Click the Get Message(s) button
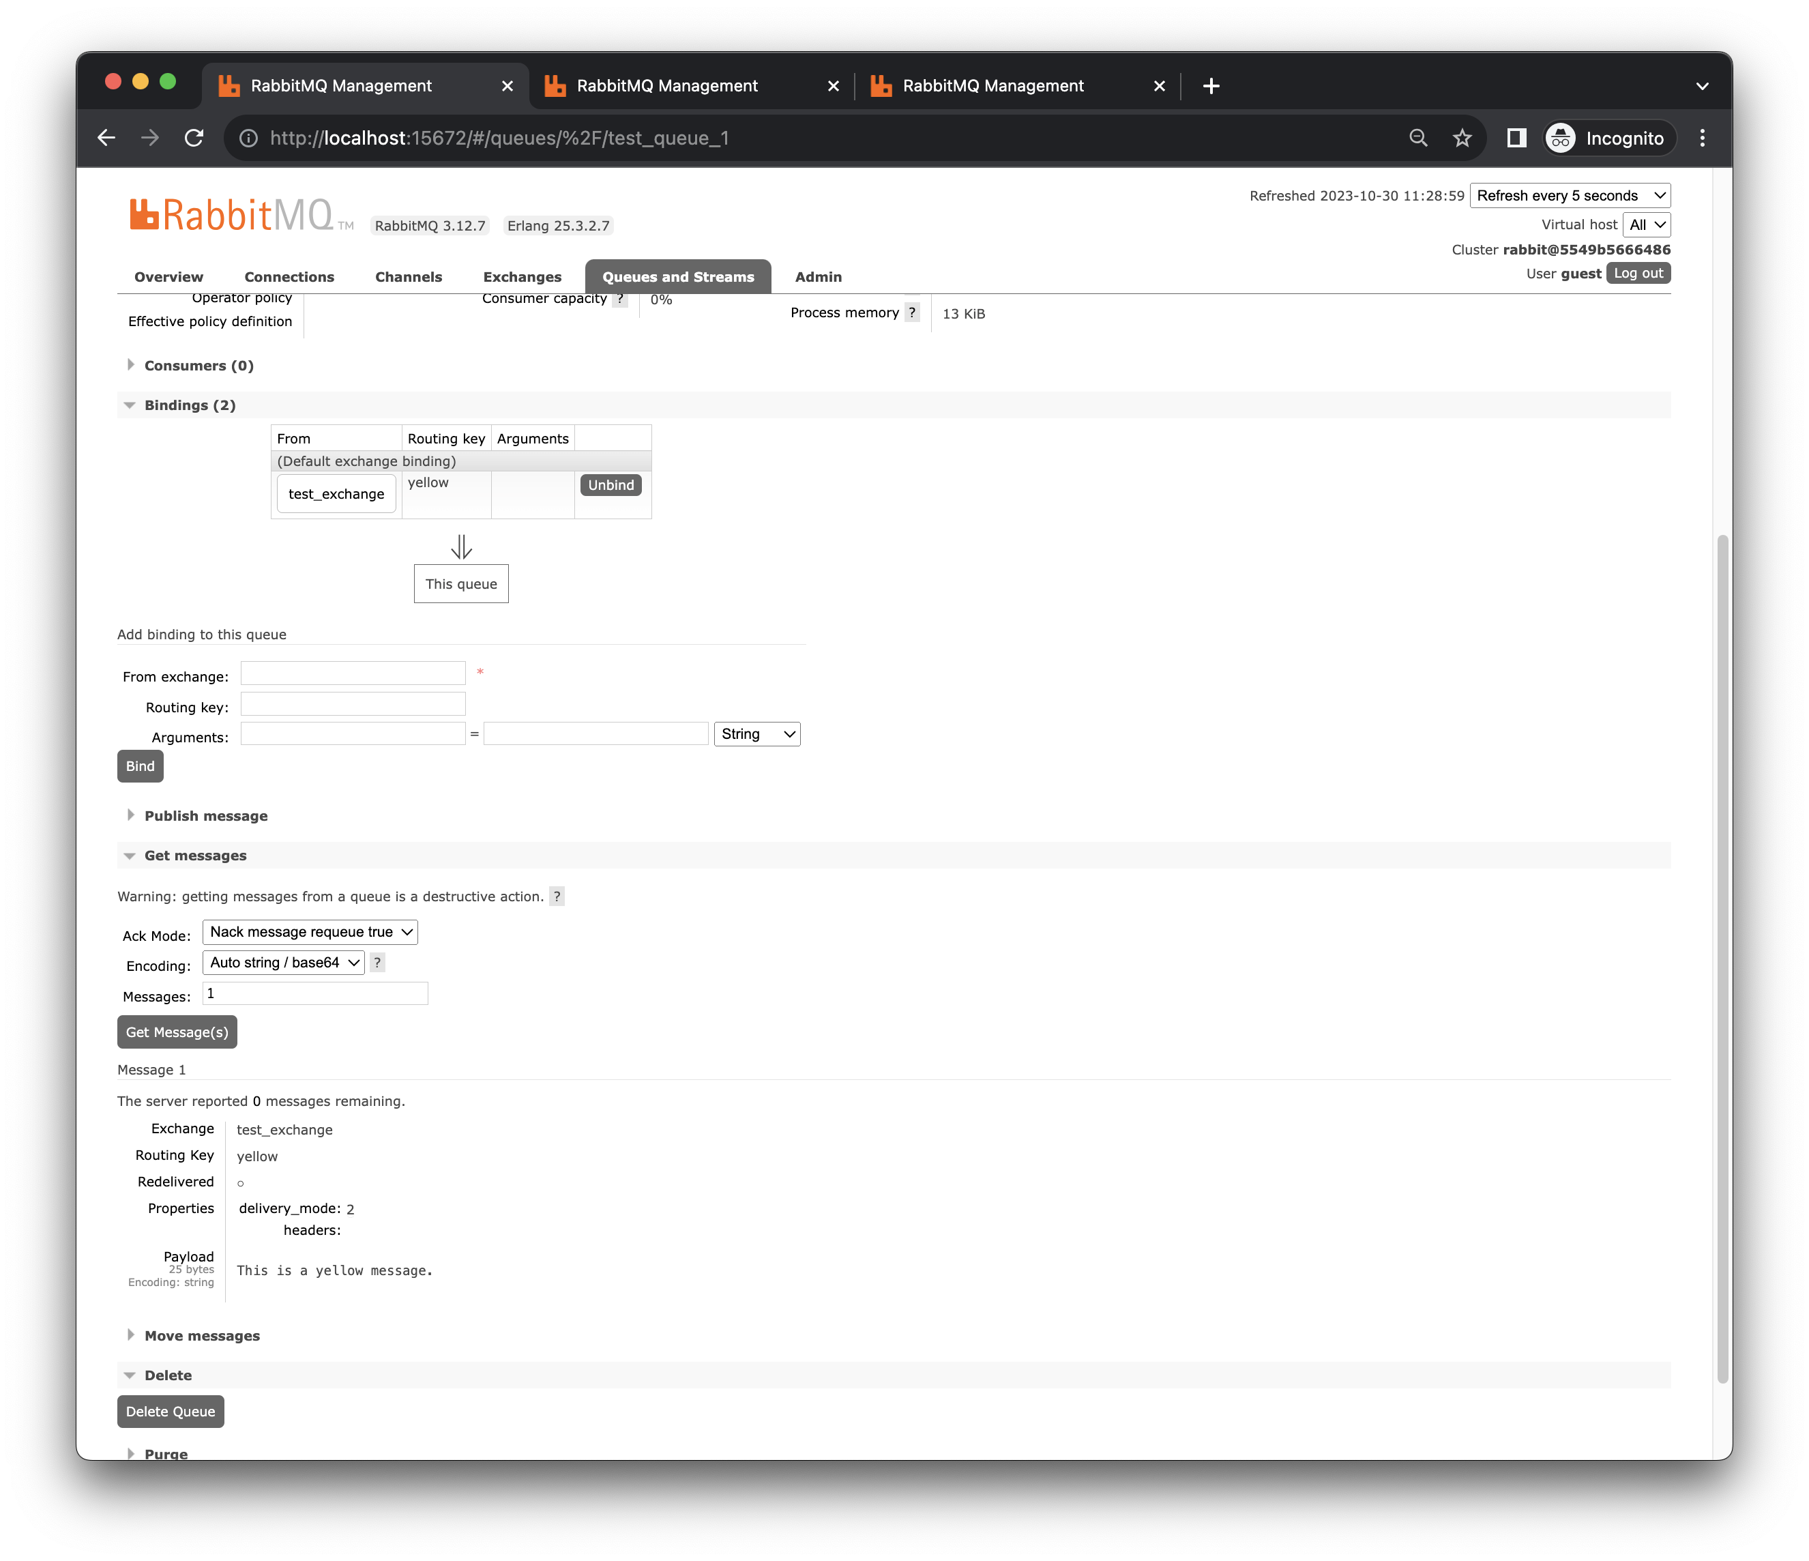1809x1561 pixels. tap(177, 1032)
